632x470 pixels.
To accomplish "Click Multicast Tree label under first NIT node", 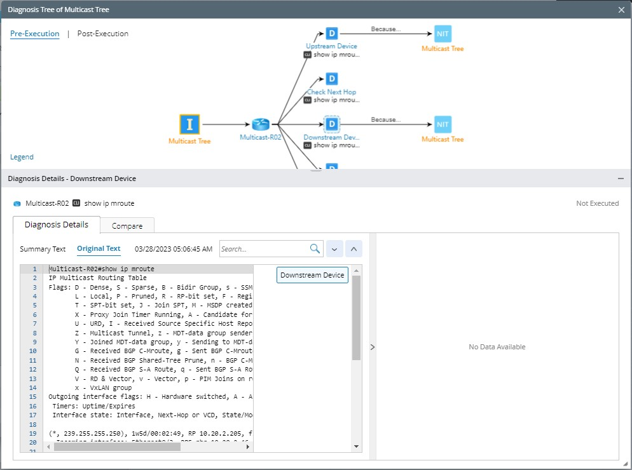I will coord(443,48).
